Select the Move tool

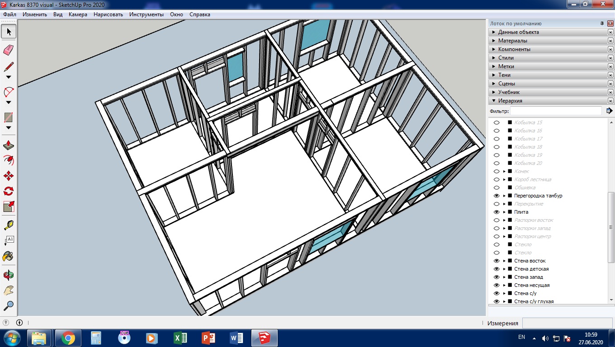8,176
